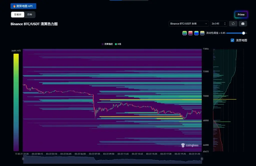Click the 70000 price axis label
This screenshot has height=166, width=256.
tap(206, 96)
